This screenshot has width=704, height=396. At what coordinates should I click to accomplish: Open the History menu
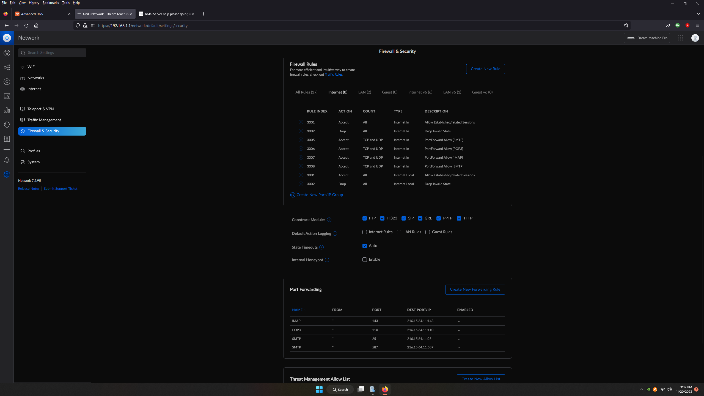(x=34, y=3)
